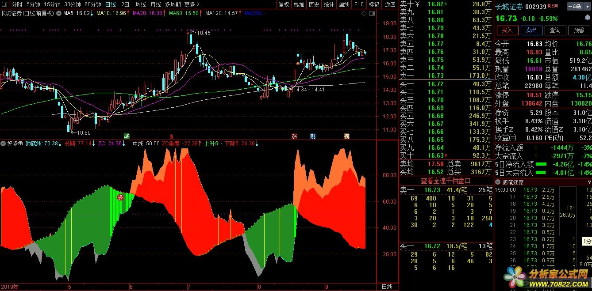
Task: Open the 查看全速千档盘口 link
Action: pos(446,181)
